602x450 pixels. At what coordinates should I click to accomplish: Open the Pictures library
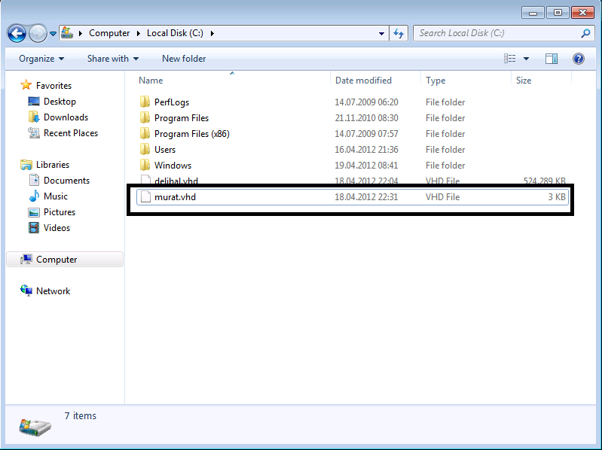[59, 212]
